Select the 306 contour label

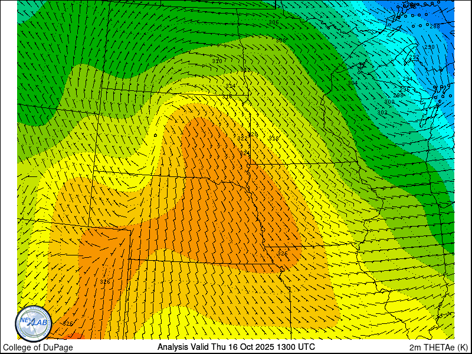click(x=274, y=22)
